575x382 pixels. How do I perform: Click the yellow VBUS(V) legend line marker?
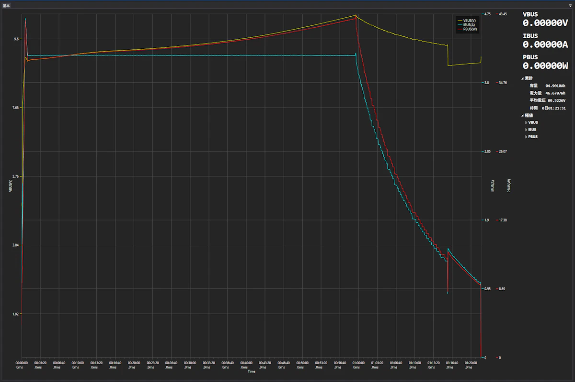[x=460, y=21]
